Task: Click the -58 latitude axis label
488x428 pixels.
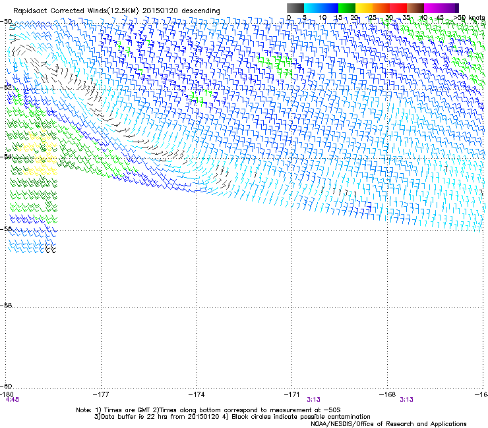Action: [6, 306]
